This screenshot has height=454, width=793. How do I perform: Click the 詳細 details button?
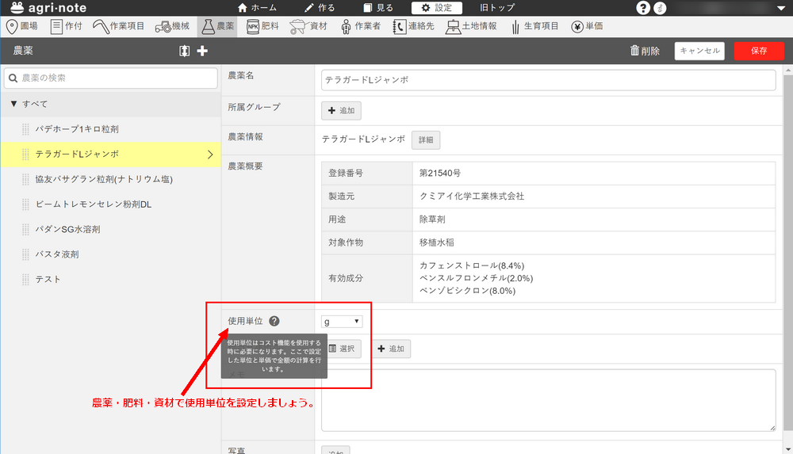coord(426,140)
